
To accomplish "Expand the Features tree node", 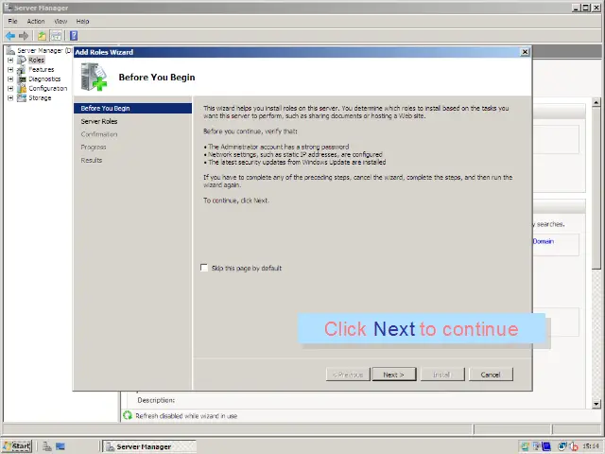I will [x=10, y=70].
